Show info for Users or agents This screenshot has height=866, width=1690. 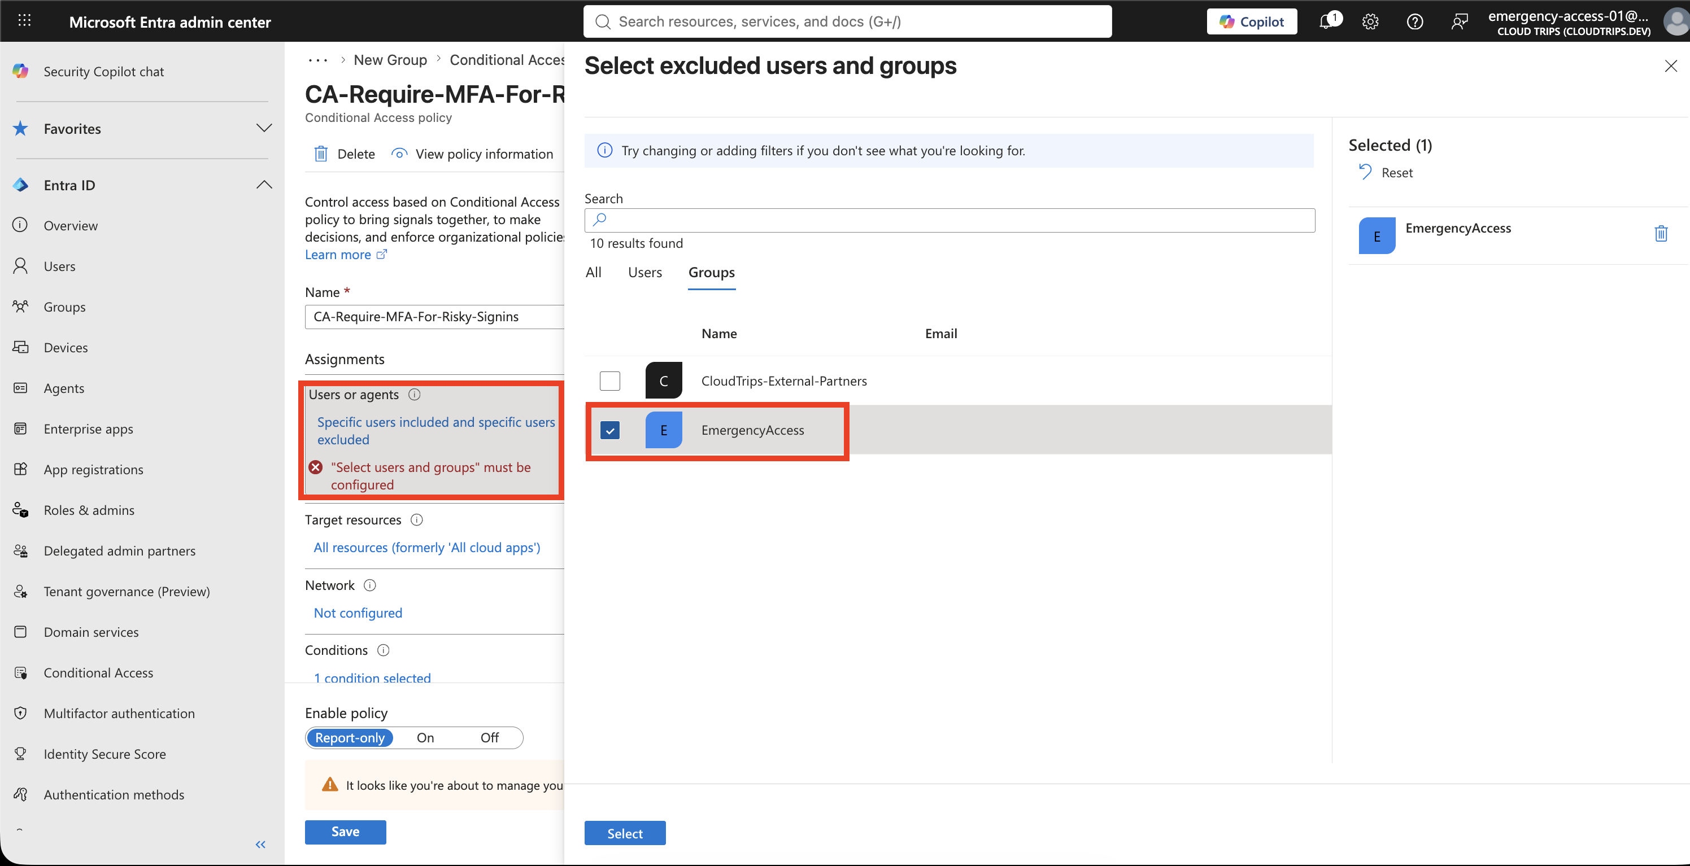415,394
